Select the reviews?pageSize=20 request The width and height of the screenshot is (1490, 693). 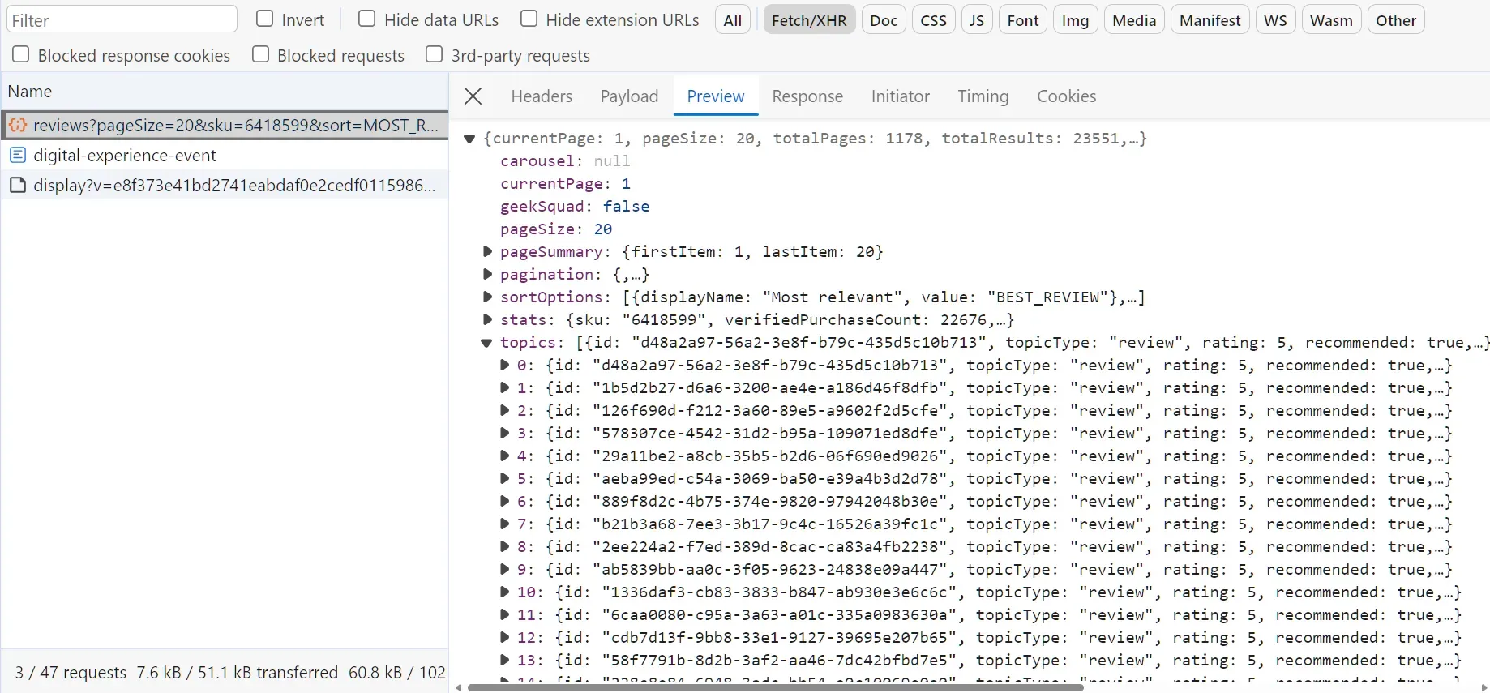point(225,125)
